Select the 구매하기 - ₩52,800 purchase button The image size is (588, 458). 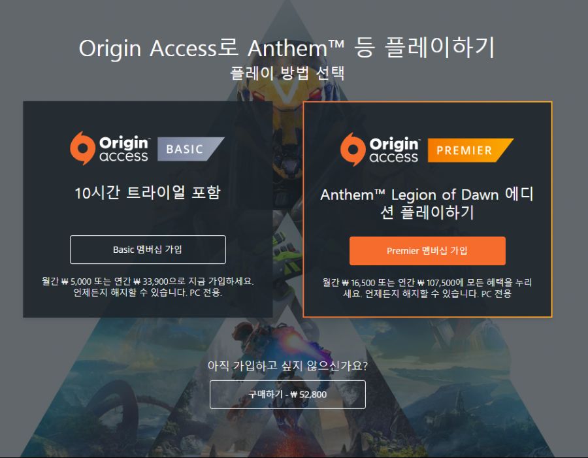(x=287, y=394)
